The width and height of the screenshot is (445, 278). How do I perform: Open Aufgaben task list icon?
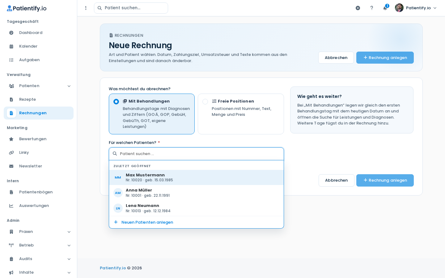11,60
